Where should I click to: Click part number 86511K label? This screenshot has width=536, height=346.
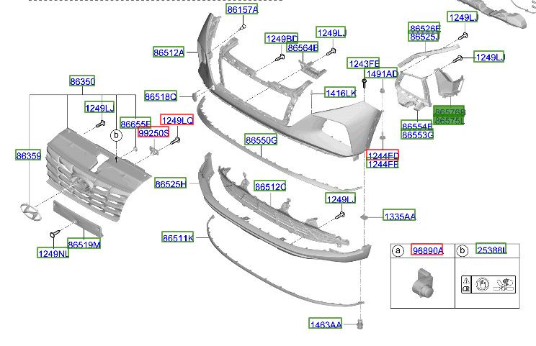click(x=178, y=237)
